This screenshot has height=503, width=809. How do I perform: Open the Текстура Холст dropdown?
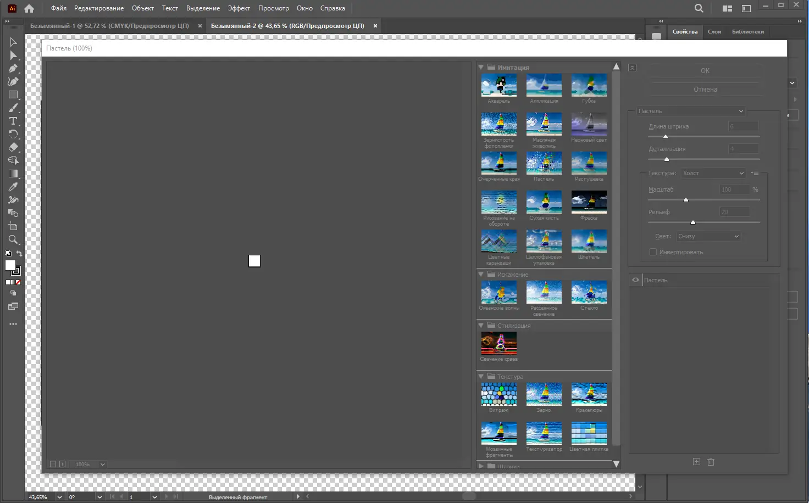coord(713,173)
